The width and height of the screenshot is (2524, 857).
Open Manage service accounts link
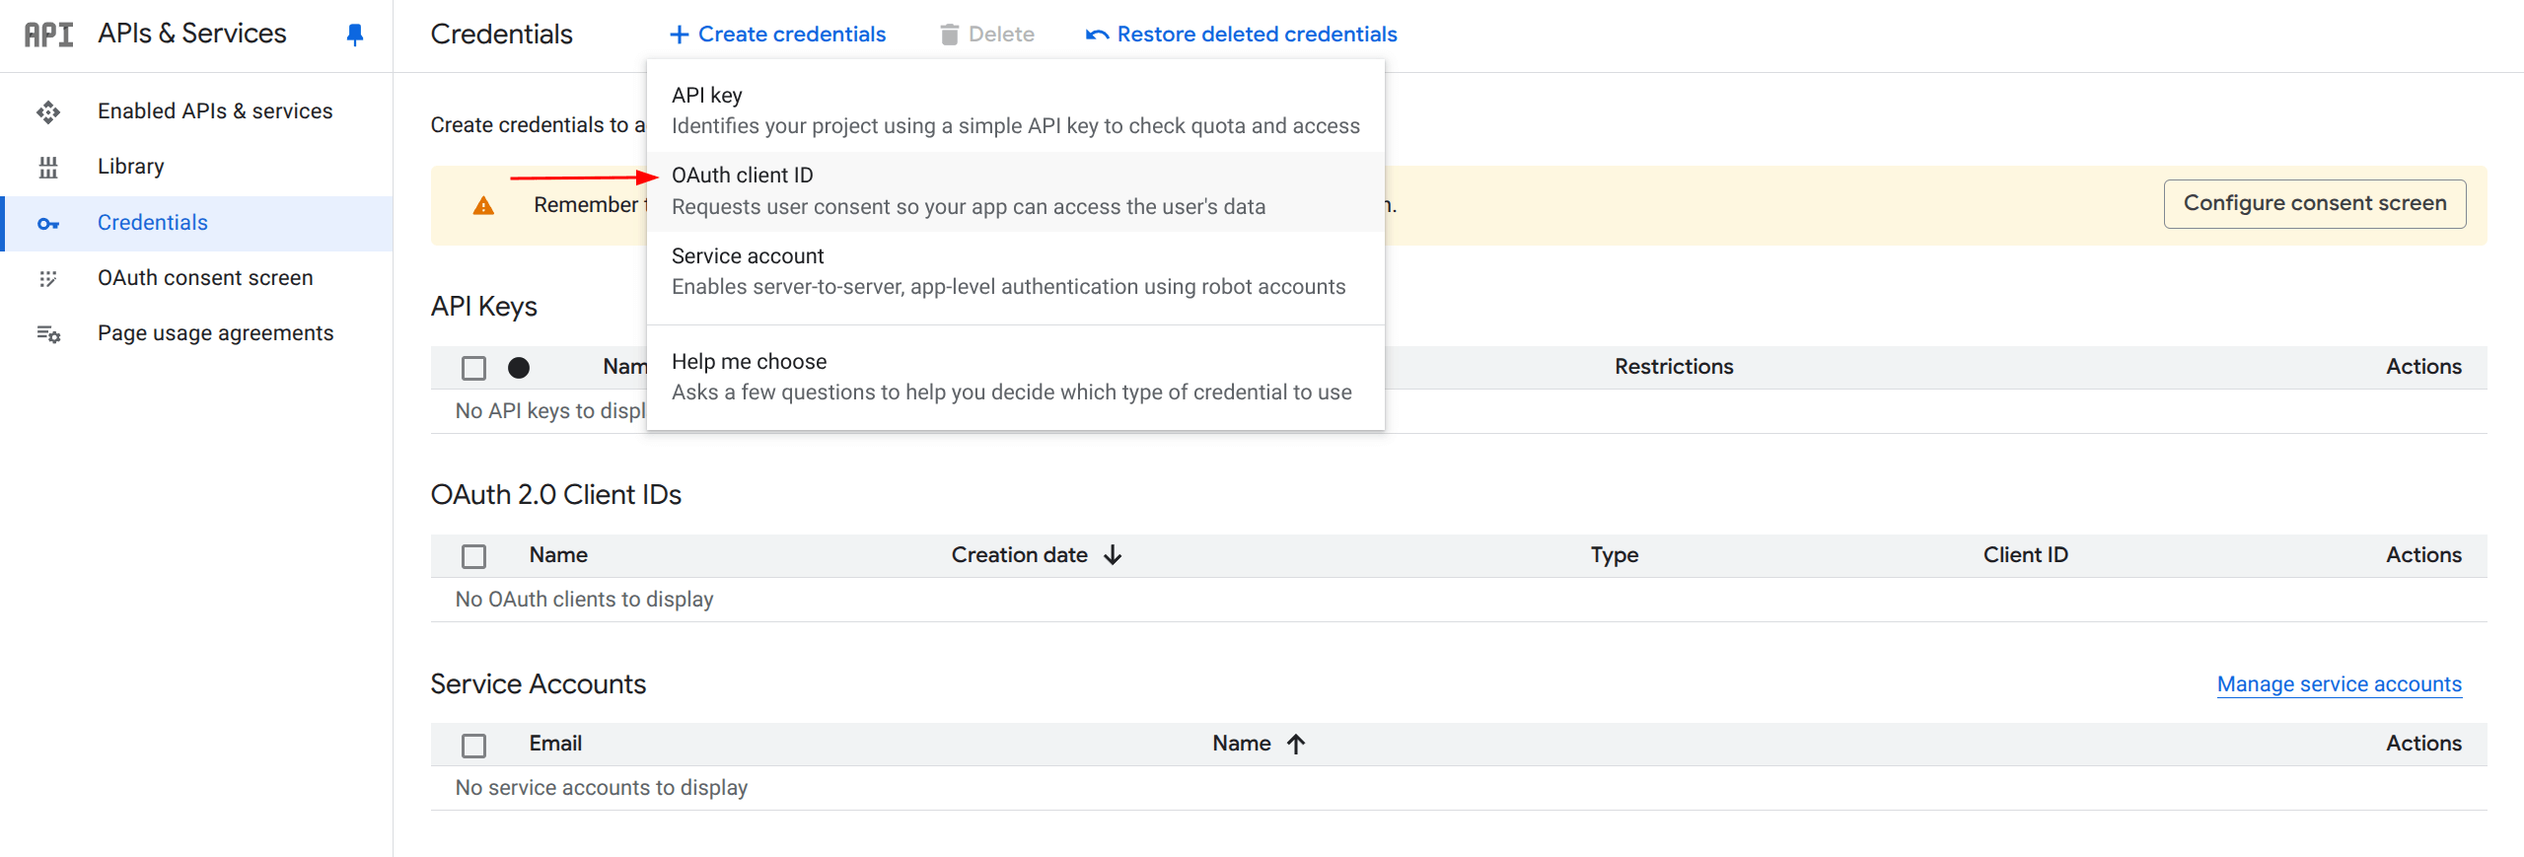(2340, 684)
